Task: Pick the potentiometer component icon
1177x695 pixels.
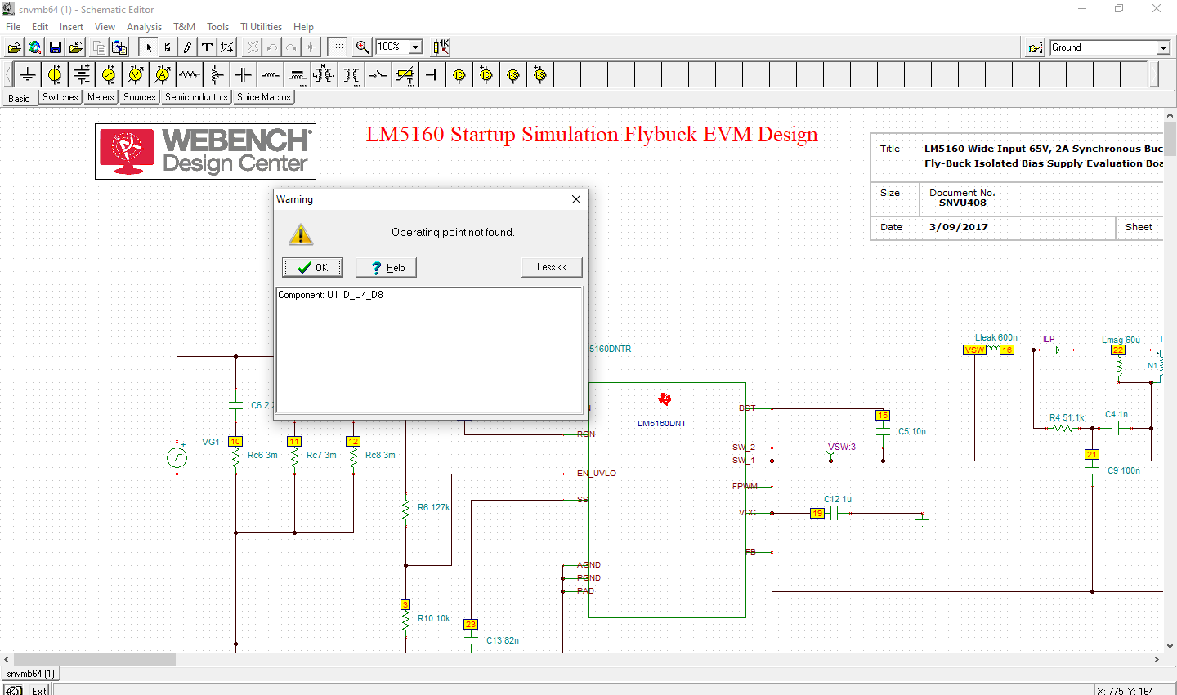Action: pyautogui.click(x=217, y=75)
